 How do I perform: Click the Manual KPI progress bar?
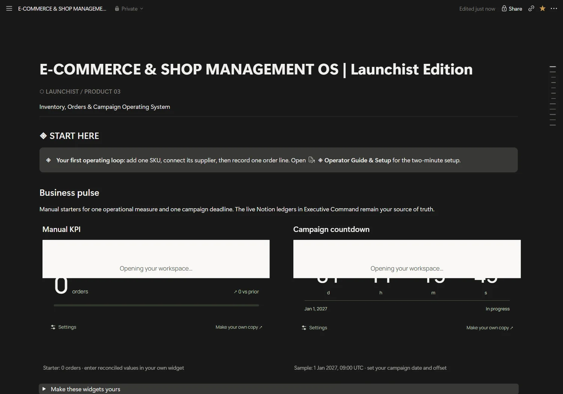click(x=156, y=305)
